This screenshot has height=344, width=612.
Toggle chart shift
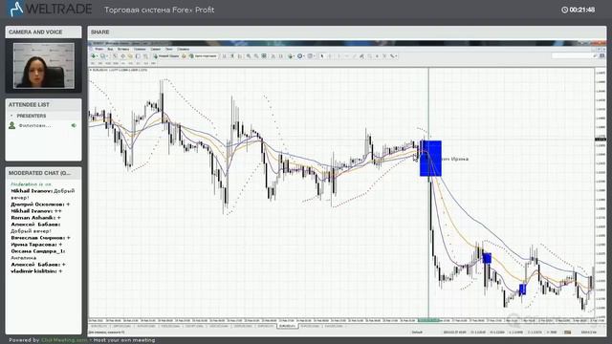click(280, 56)
